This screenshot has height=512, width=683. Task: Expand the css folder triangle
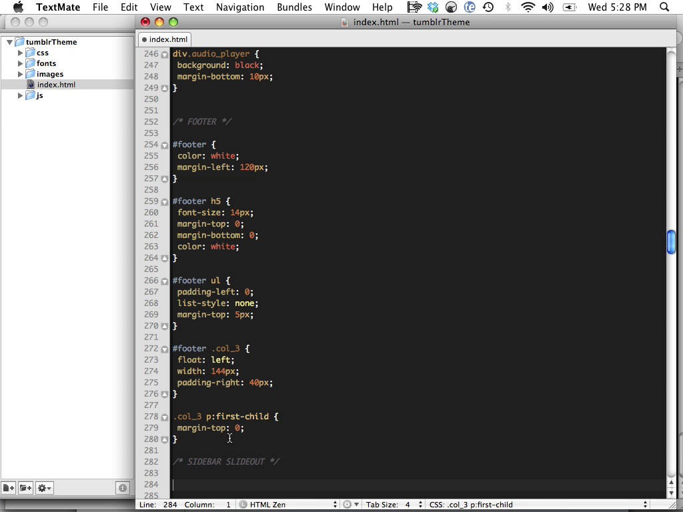pos(20,53)
